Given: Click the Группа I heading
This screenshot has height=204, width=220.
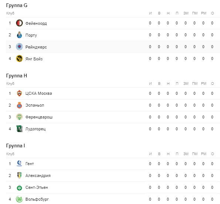Looking at the screenshot, I should click(x=16, y=146).
